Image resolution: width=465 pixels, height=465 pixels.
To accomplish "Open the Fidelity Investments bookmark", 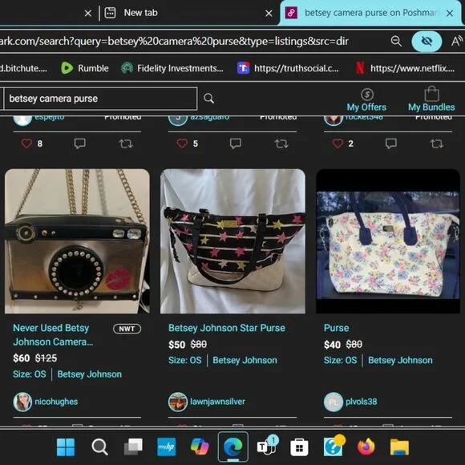I will (172, 68).
